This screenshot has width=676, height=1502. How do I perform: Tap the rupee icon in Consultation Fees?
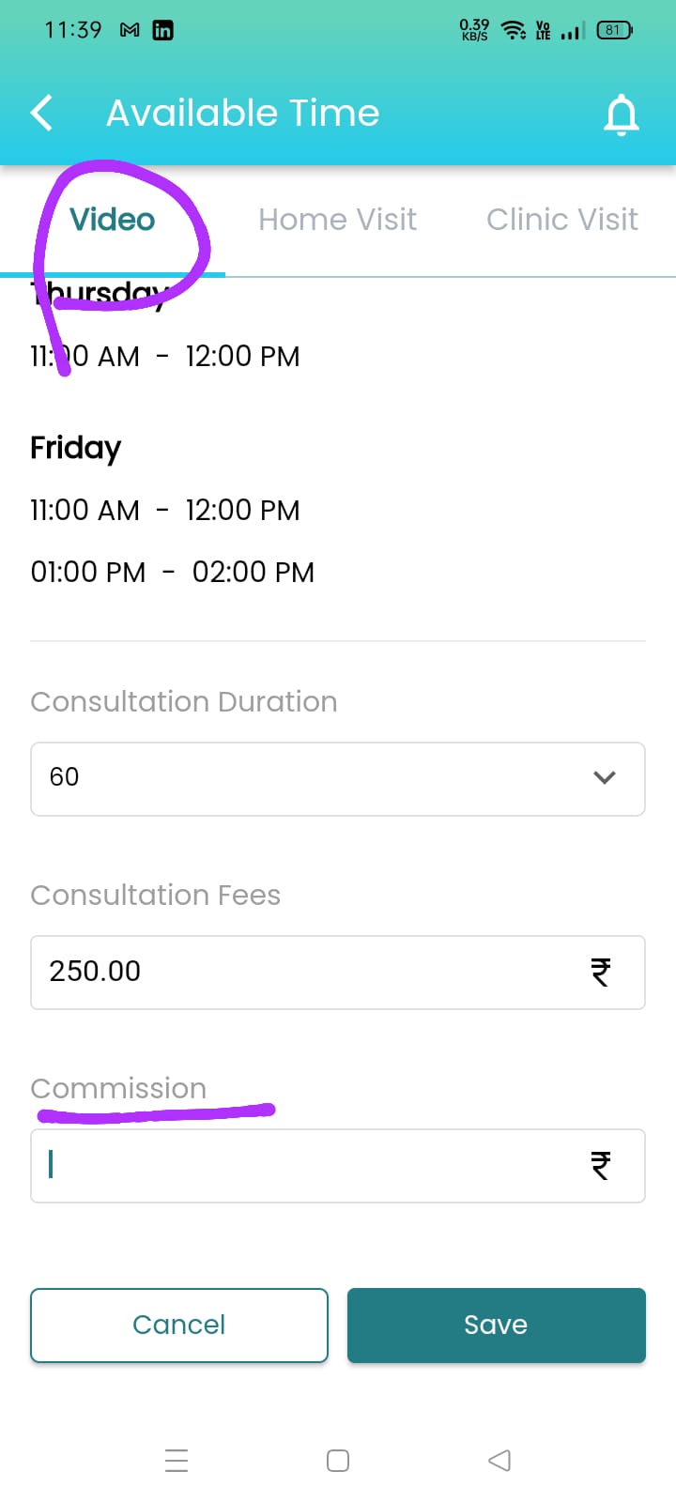(601, 972)
